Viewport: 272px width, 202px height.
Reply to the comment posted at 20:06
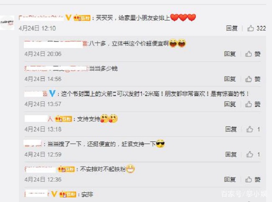click(230, 54)
